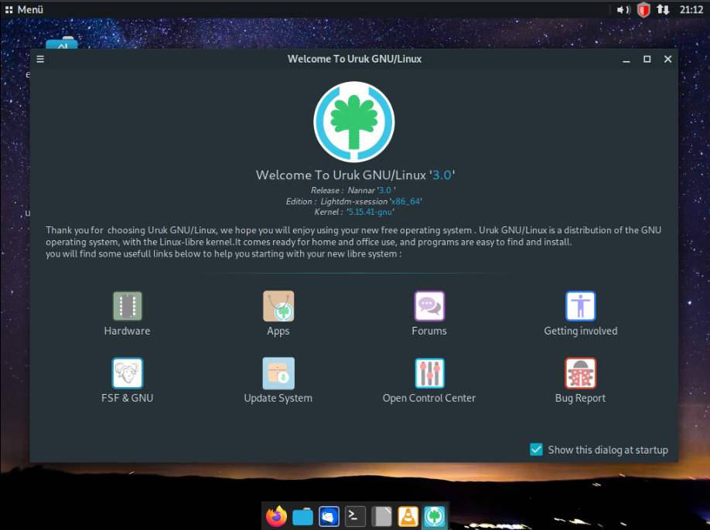Open the hamburger menu in title bar
This screenshot has width=710, height=530.
click(x=40, y=59)
